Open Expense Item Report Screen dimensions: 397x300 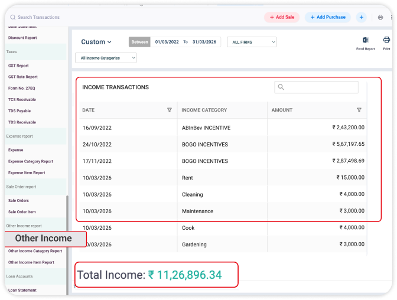[27, 172]
